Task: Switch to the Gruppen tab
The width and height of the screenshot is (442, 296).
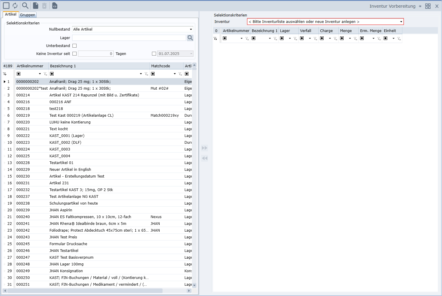Action: pos(28,15)
